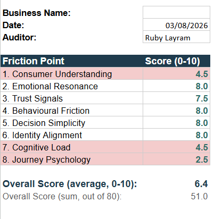214x219 pixels.
Task: Select the empty Business Name input cell
Action: pyautogui.click(x=176, y=12)
